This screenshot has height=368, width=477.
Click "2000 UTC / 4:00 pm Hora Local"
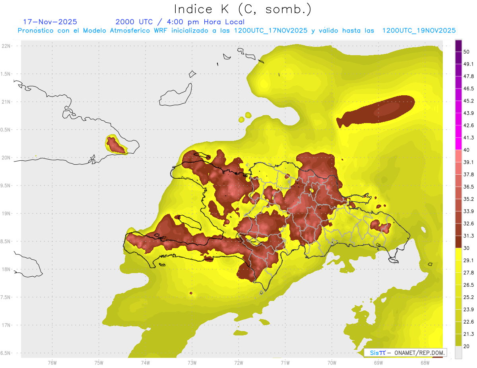click(x=180, y=22)
